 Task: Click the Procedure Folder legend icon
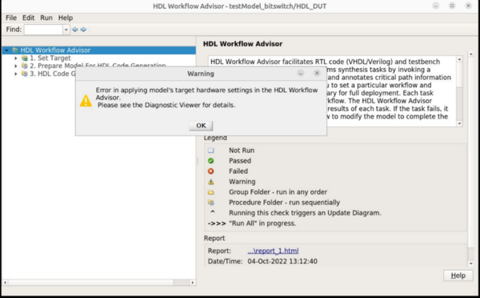[x=211, y=203]
